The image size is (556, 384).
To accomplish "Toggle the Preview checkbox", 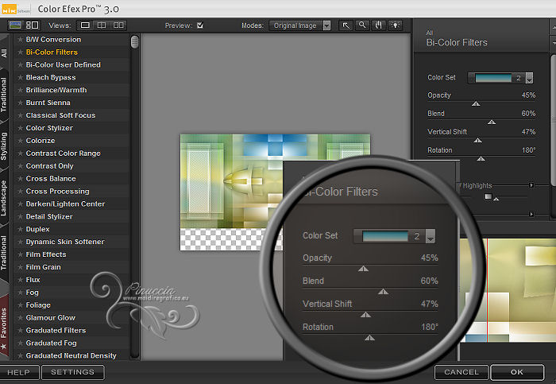I will (200, 25).
